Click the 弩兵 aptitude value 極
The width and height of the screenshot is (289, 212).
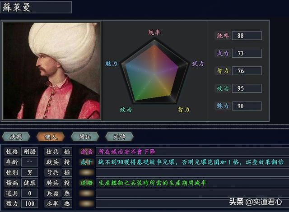click(67, 172)
